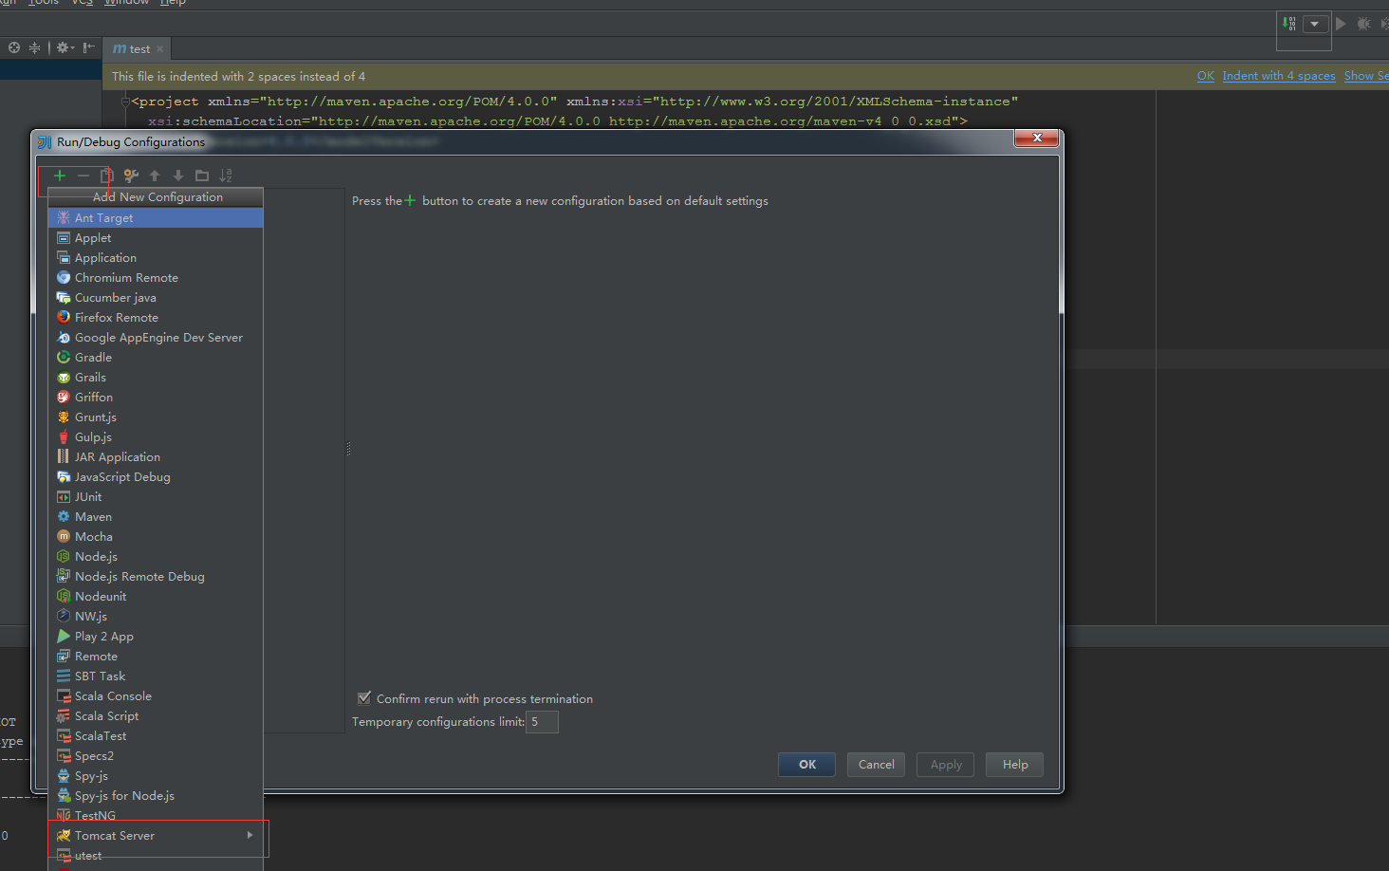Choose Firefox Remote from the list
Viewport: 1389px width, 871px height.
[156, 318]
